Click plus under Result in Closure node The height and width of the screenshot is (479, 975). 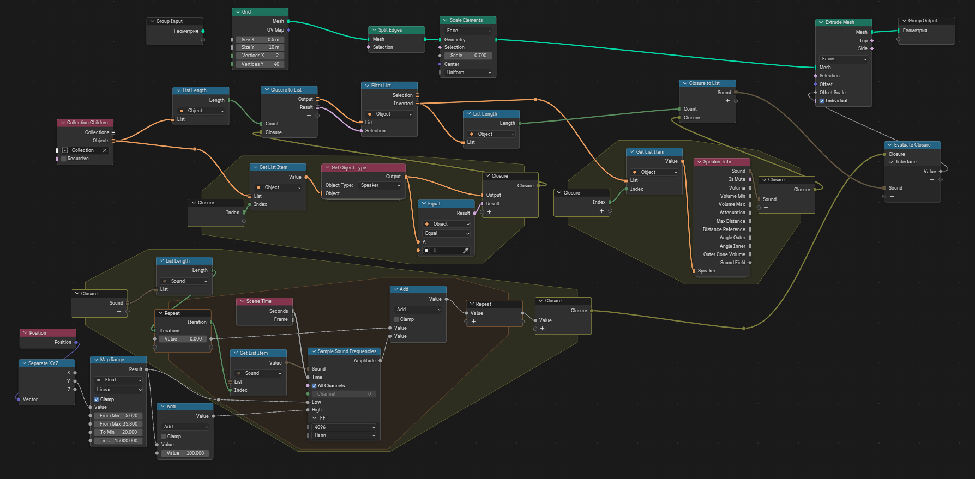pyautogui.click(x=490, y=212)
